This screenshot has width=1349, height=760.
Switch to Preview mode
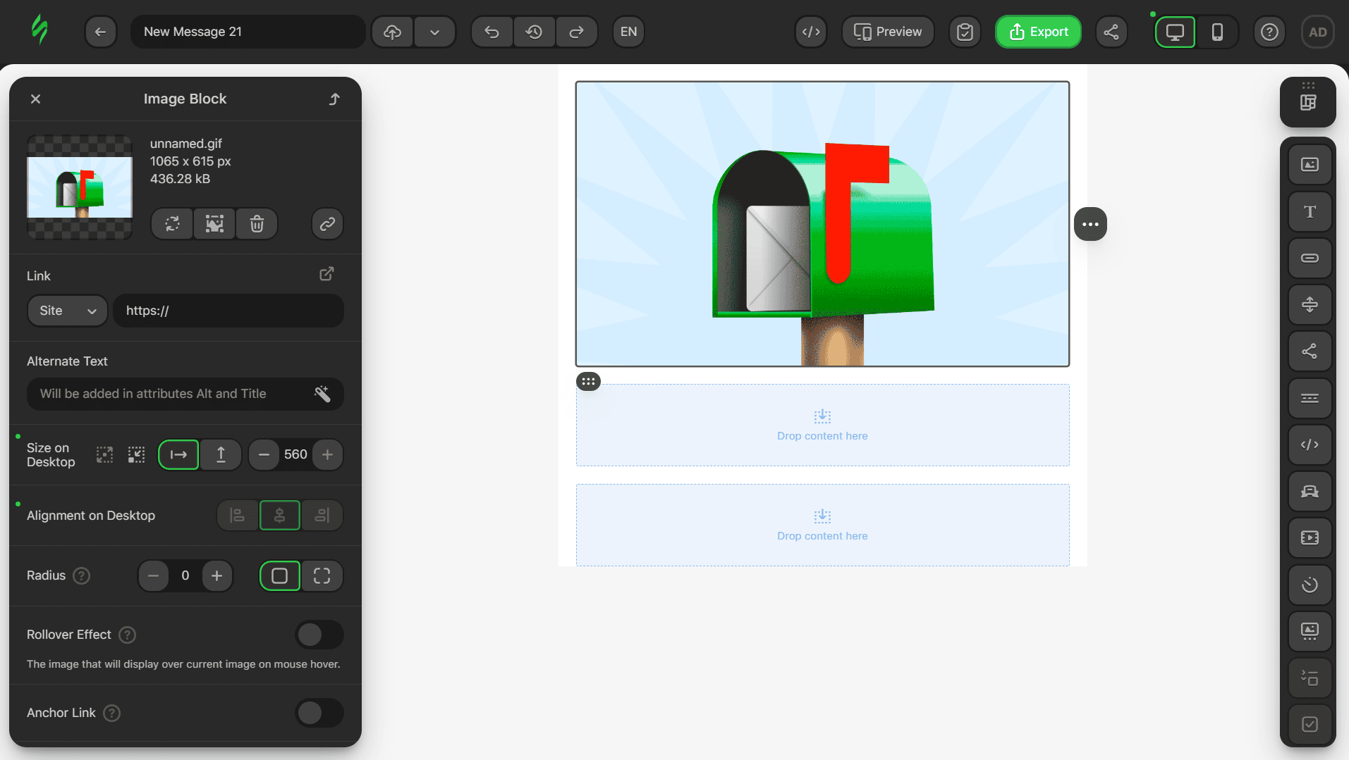887,31
